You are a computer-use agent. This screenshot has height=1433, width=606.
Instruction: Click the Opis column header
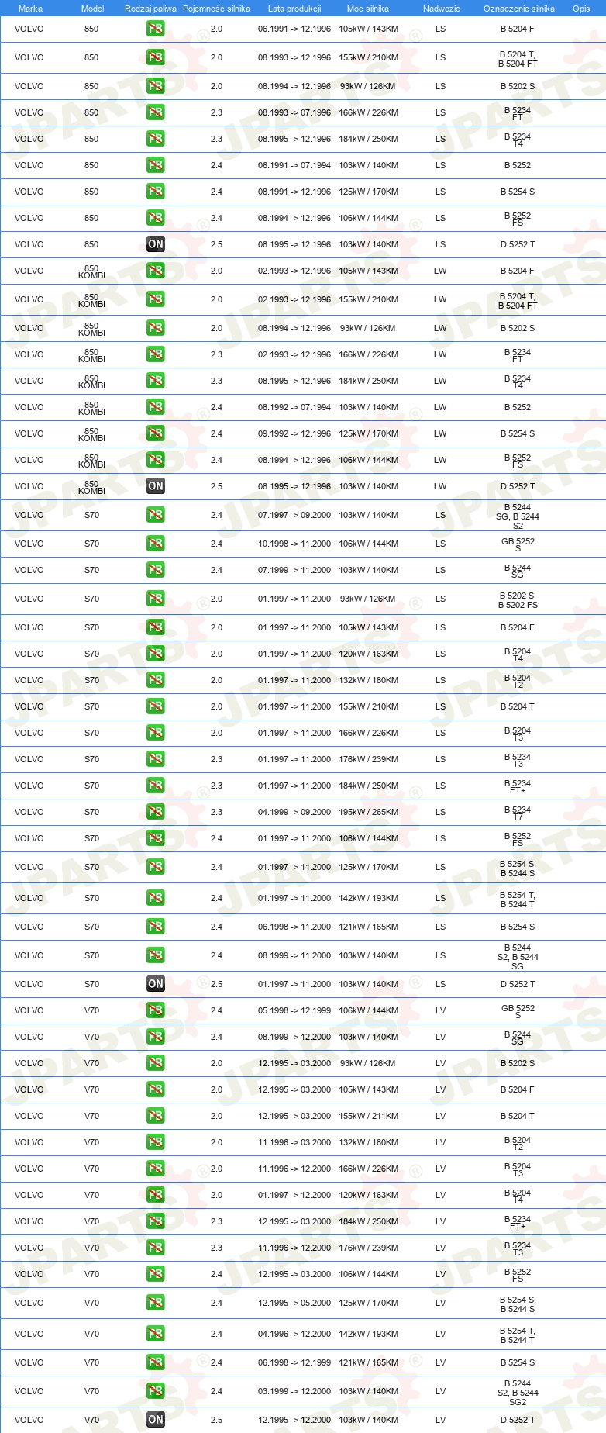pyautogui.click(x=581, y=9)
